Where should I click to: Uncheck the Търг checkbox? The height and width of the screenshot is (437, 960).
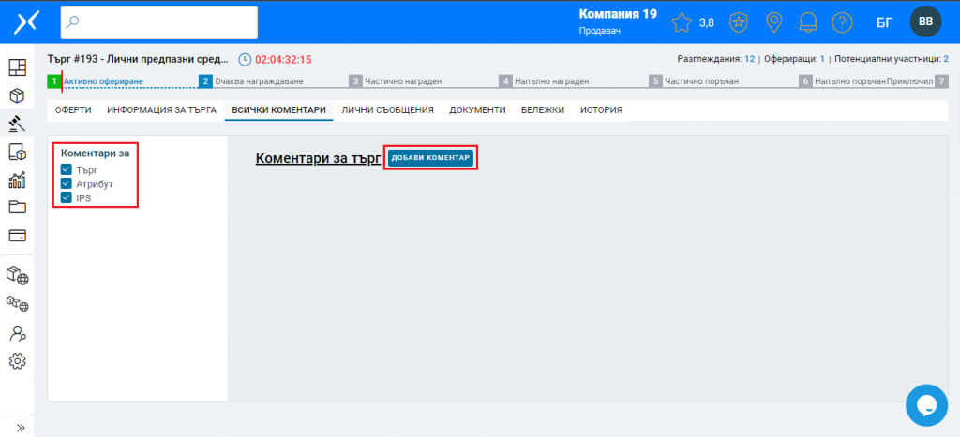coord(67,169)
